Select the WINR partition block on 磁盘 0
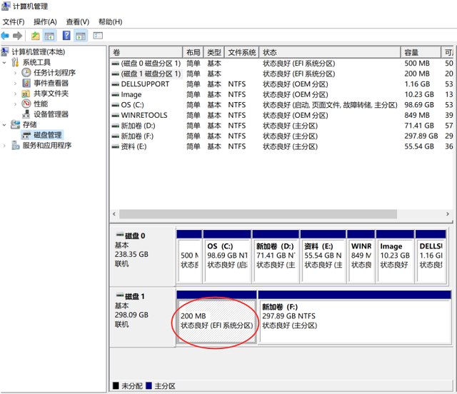457x394 pixels. [x=361, y=256]
